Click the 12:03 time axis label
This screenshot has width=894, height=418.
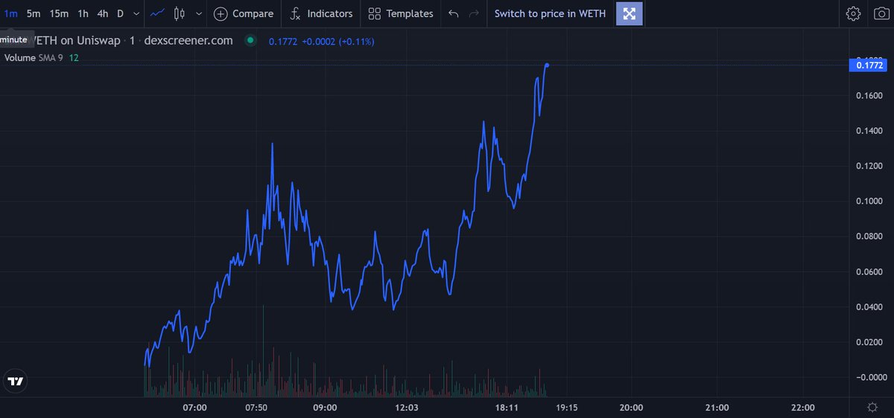[407, 408]
